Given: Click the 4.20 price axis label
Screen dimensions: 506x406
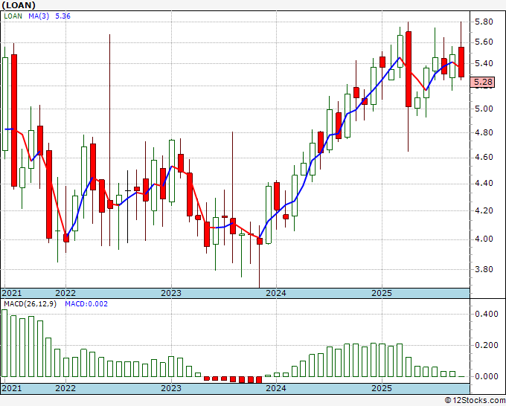Looking at the screenshot, I should click(484, 210).
